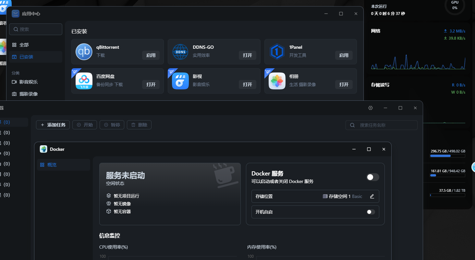Image resolution: width=475 pixels, height=260 pixels.
Task: Click the 应用中心 store logo in title bar
Action: [16, 14]
